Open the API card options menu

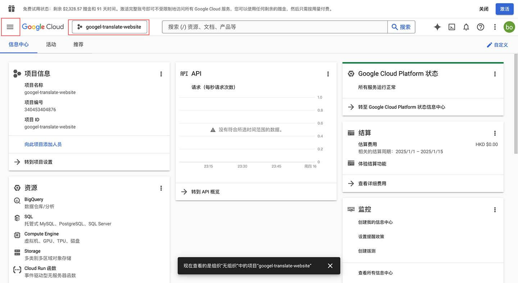(328, 74)
